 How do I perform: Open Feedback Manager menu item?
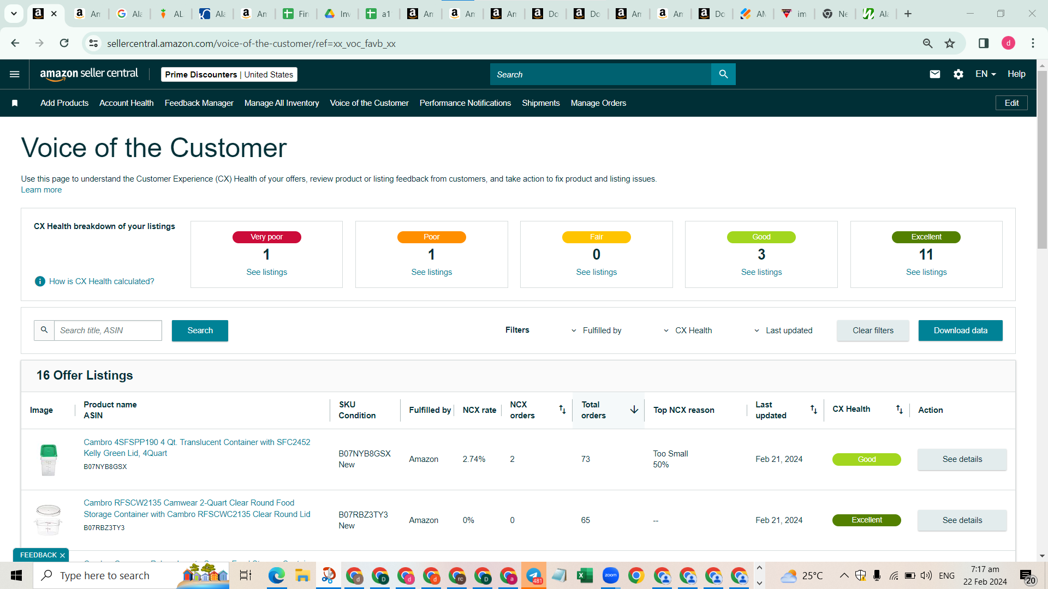pos(199,103)
